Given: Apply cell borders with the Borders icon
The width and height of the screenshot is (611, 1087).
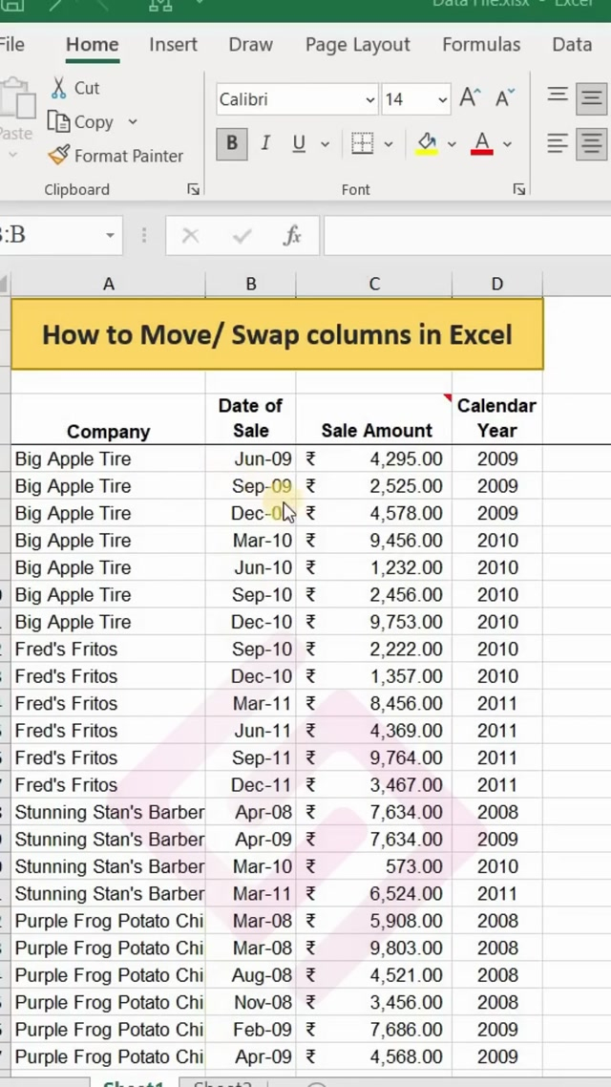Looking at the screenshot, I should coord(362,144).
